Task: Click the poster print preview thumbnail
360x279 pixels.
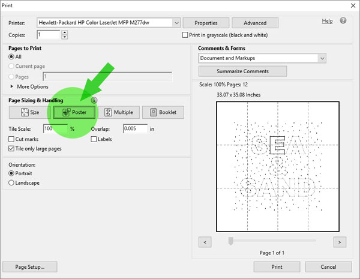Action: (x=278, y=166)
